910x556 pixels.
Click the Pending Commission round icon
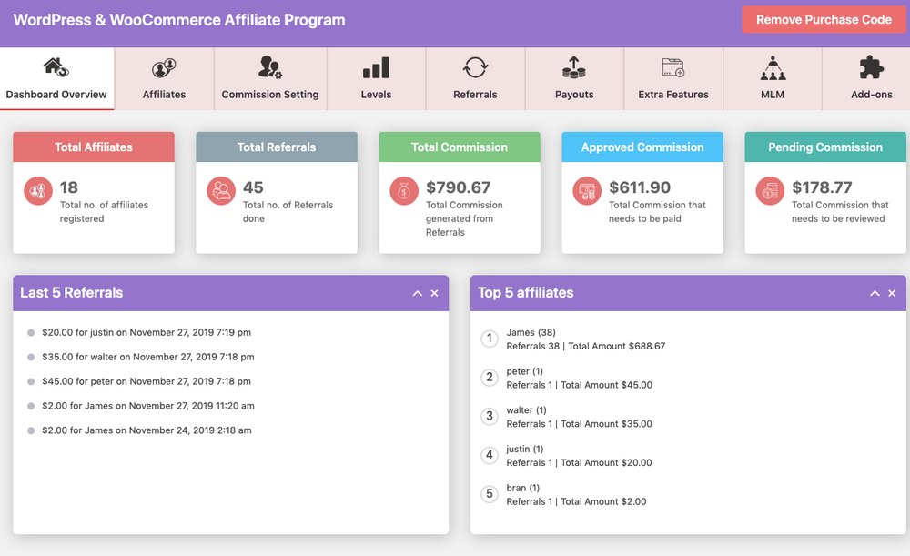coord(770,190)
